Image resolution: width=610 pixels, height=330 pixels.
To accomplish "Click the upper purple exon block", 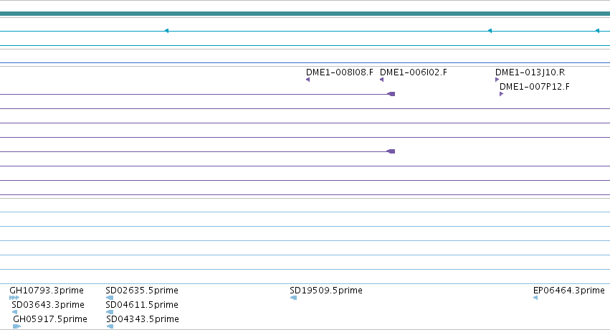I will pyautogui.click(x=391, y=94).
